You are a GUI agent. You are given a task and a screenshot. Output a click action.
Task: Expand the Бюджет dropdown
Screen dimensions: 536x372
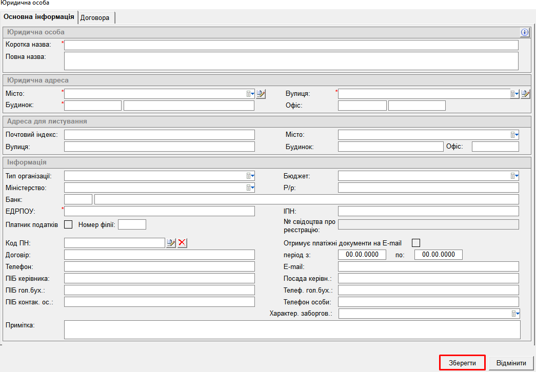514,176
